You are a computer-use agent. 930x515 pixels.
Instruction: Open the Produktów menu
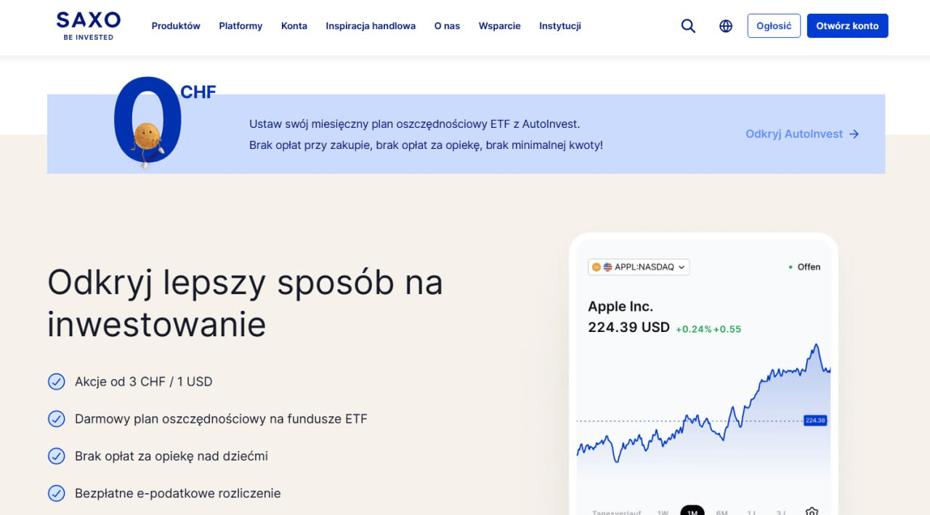(176, 26)
